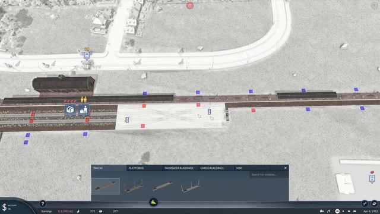Click the signal icon left of track crossing
The height and width of the screenshot is (214, 380).
pos(126,119)
